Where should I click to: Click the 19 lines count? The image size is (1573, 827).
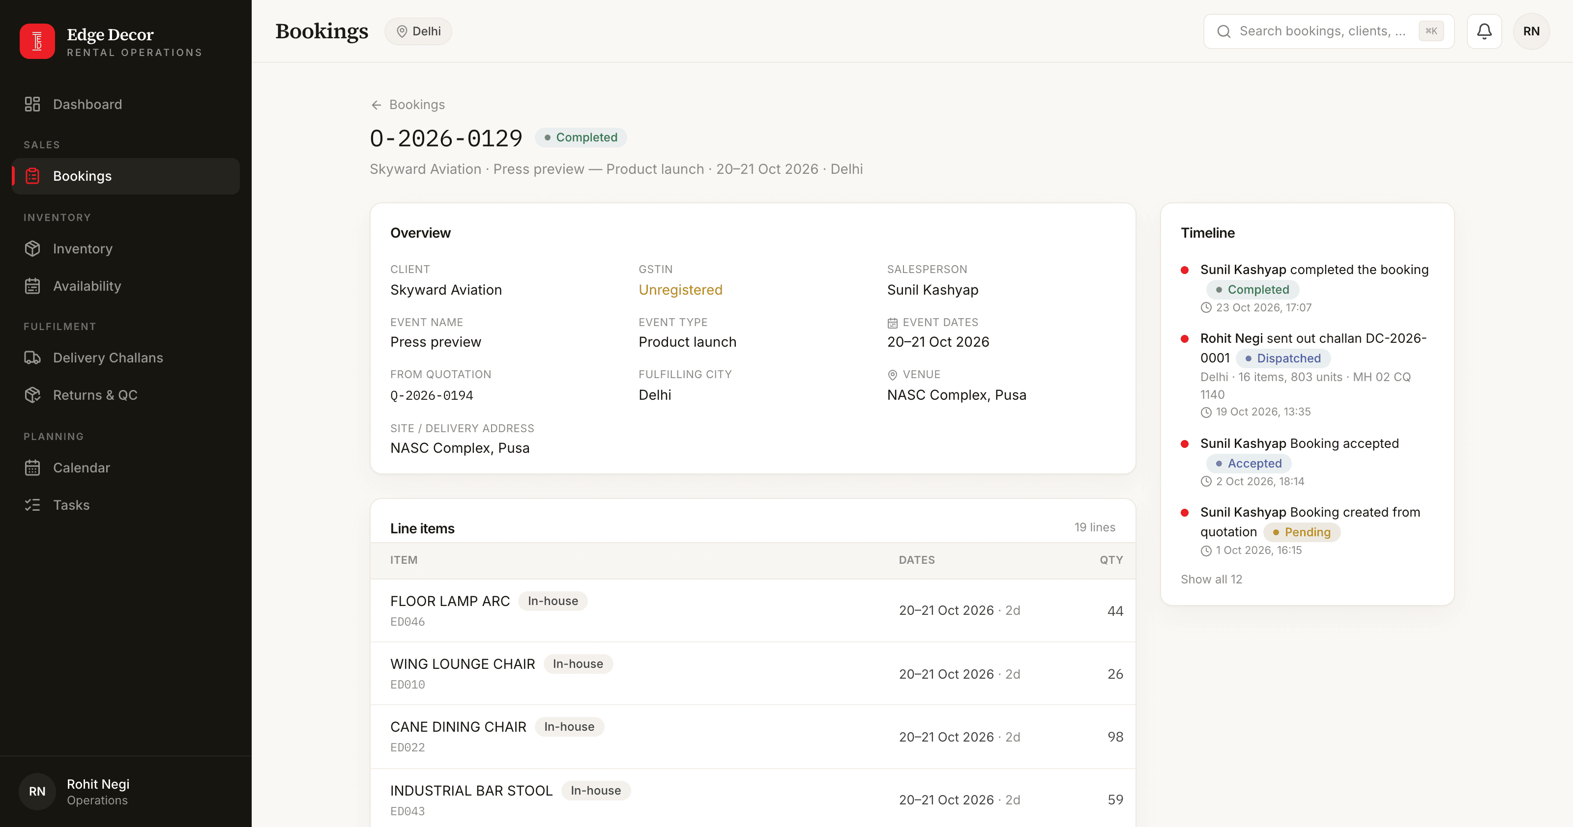pyautogui.click(x=1095, y=527)
